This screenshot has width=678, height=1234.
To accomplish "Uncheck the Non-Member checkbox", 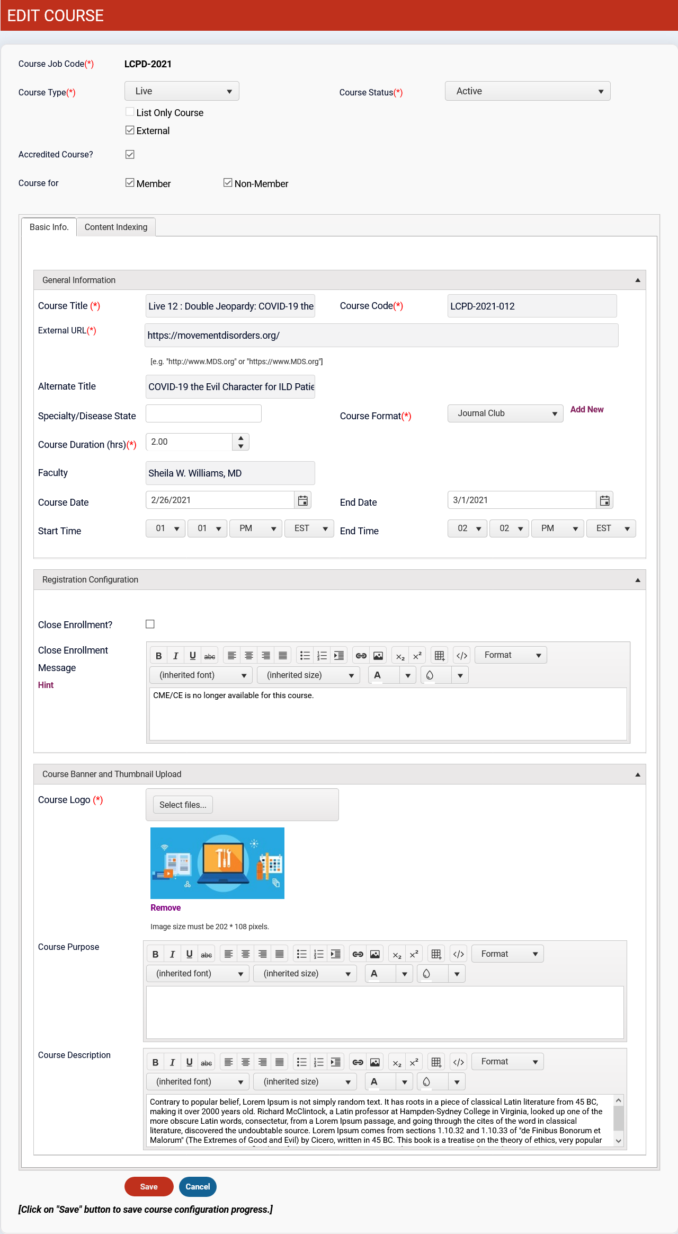I will tap(228, 183).
